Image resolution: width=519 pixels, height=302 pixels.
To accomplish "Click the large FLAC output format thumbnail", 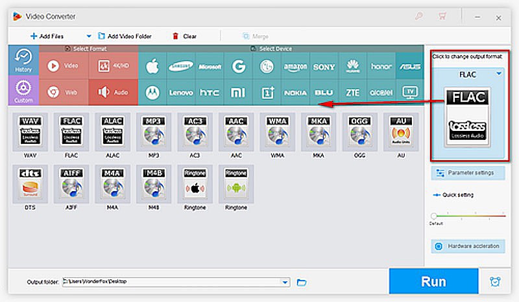I will pos(467,117).
